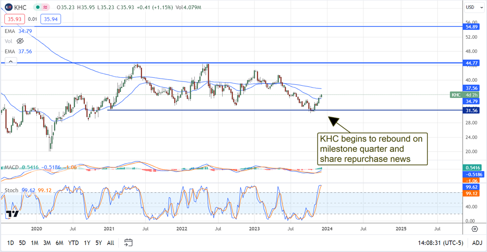Open timezone menu showing UTC-5
The height and width of the screenshot is (252, 487).
pos(442,243)
